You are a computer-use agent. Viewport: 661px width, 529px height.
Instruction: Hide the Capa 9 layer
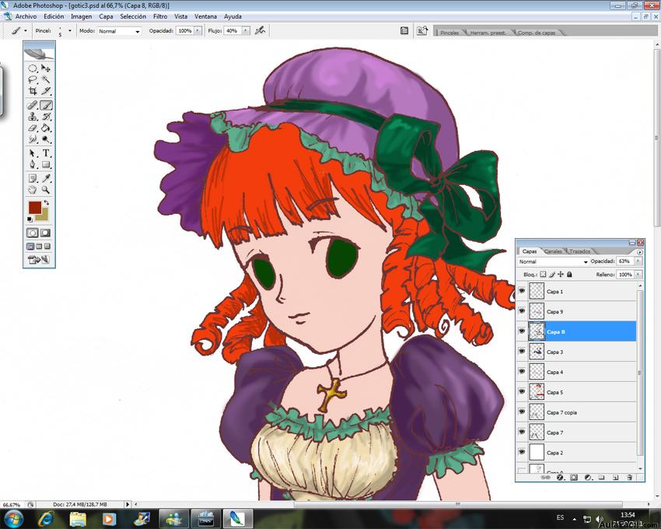[x=522, y=311]
